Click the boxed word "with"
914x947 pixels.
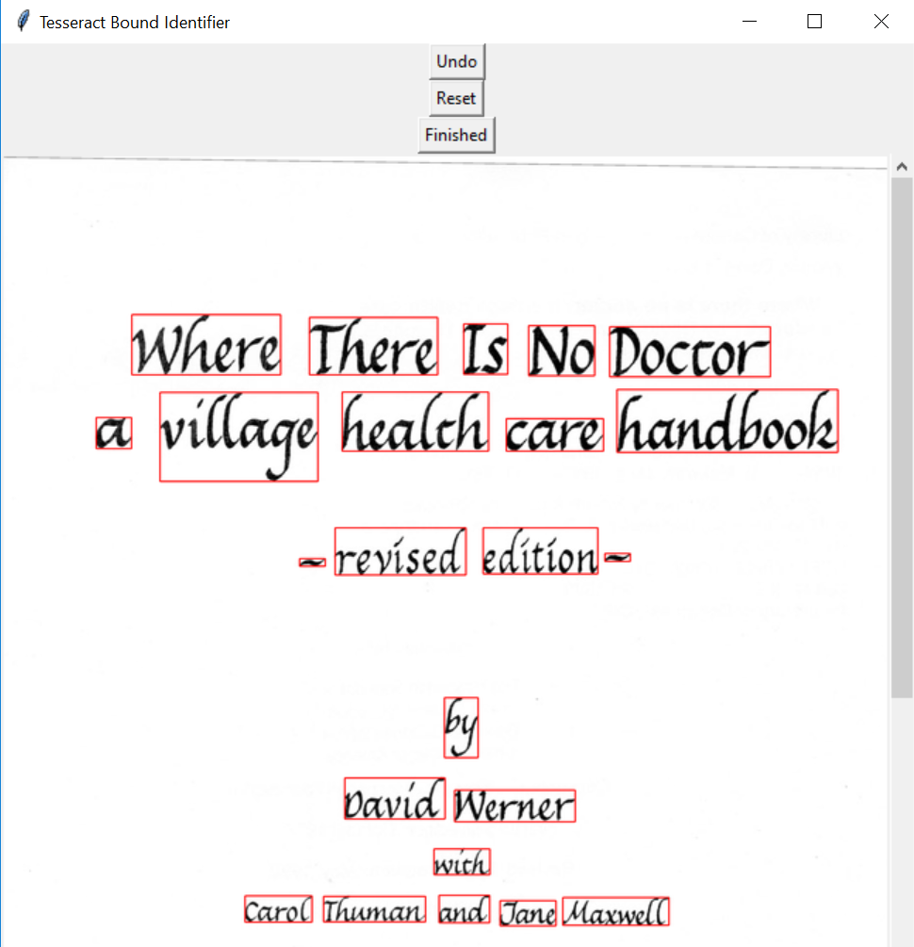click(462, 862)
